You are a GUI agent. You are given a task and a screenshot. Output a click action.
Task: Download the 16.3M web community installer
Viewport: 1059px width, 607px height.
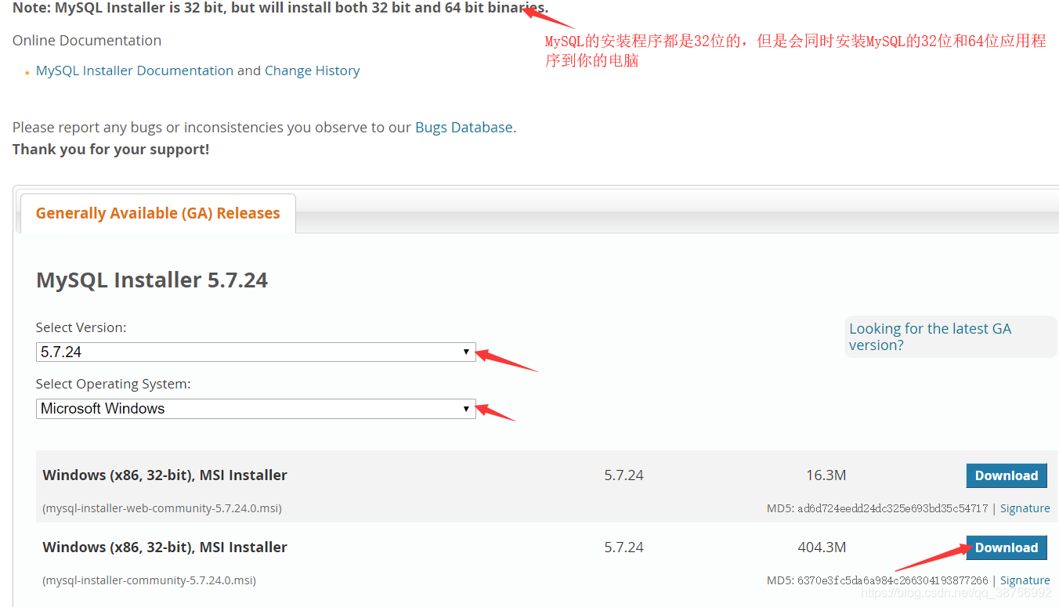point(1007,475)
